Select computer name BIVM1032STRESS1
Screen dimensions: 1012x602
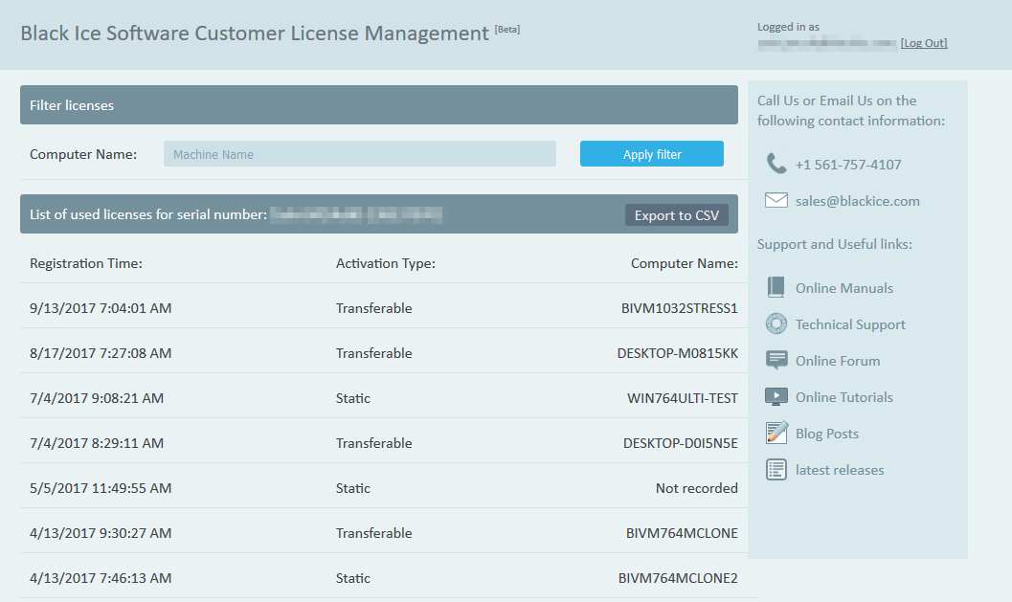pos(679,308)
